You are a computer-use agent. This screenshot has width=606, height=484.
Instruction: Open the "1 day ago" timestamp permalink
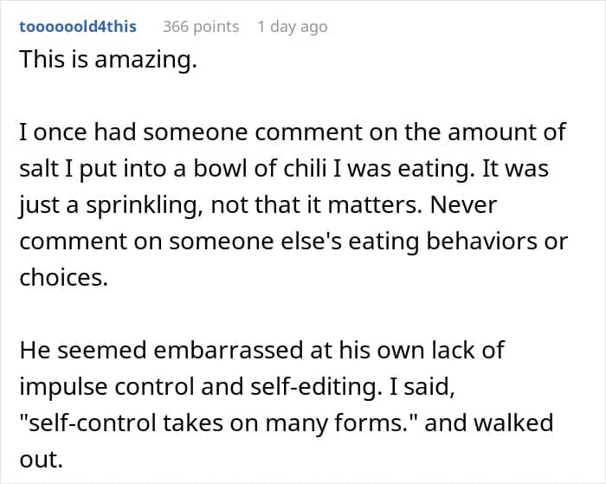(293, 26)
